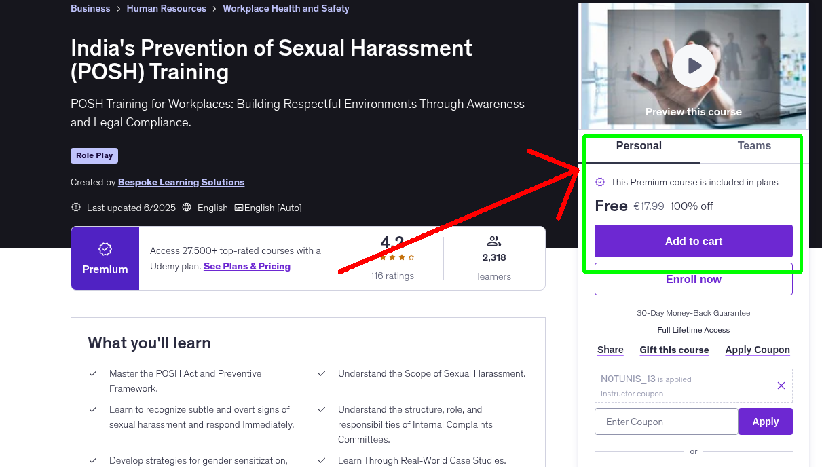The image size is (822, 467).
Task: Click the Premium badge checkmark icon
Action: (x=105, y=250)
